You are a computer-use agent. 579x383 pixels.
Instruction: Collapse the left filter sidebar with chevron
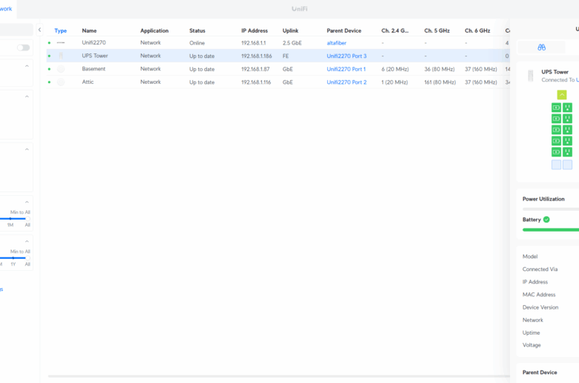[x=39, y=30]
